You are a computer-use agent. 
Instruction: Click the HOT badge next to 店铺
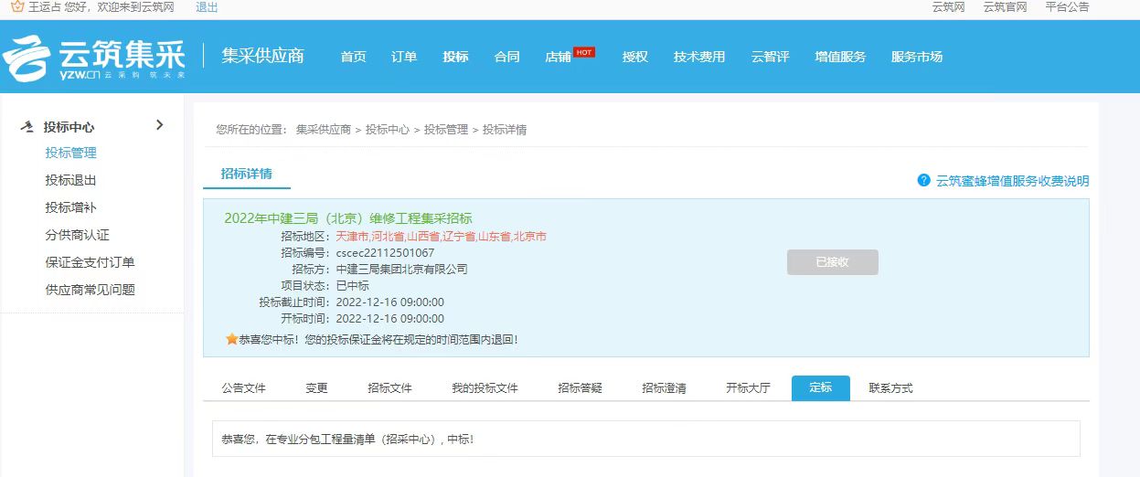(584, 52)
